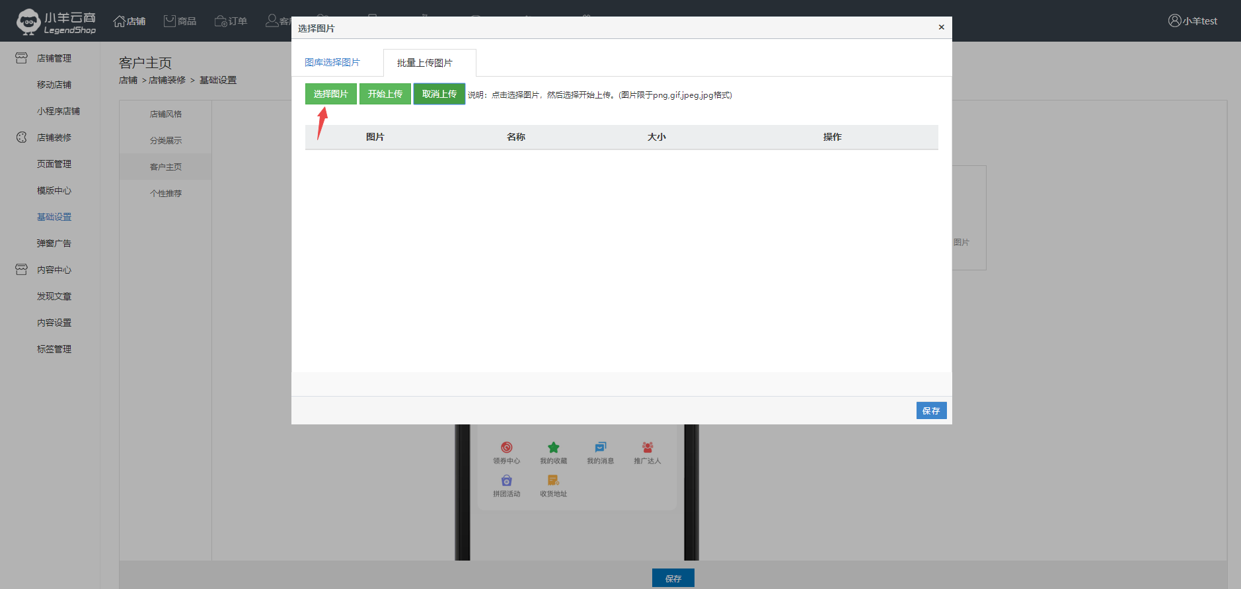Select the 批量上传图片 tab
1241x589 pixels.
[425, 63]
